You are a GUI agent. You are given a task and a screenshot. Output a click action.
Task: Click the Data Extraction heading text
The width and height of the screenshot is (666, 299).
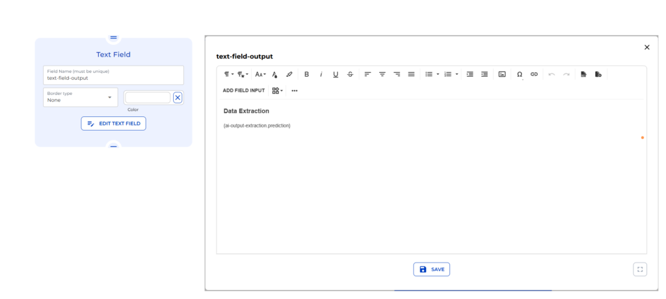(246, 111)
